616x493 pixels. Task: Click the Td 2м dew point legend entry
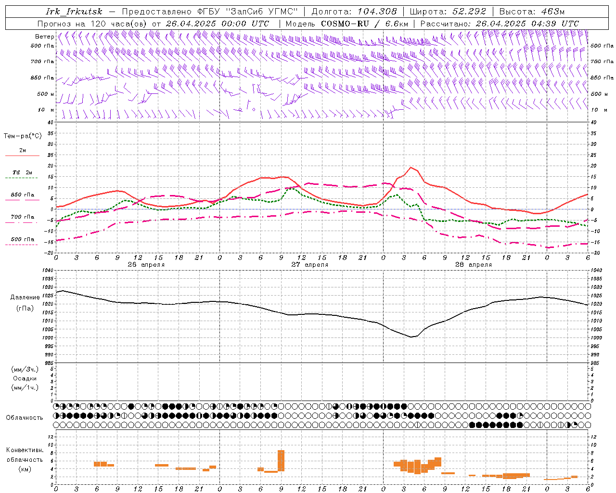pyautogui.click(x=23, y=172)
